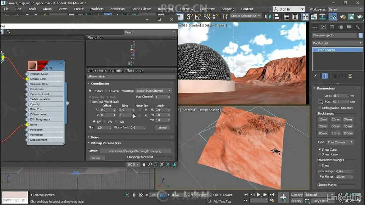Choose the 35mm stock lens button
The height and width of the screenshot is (205, 365).
tap(335, 126)
